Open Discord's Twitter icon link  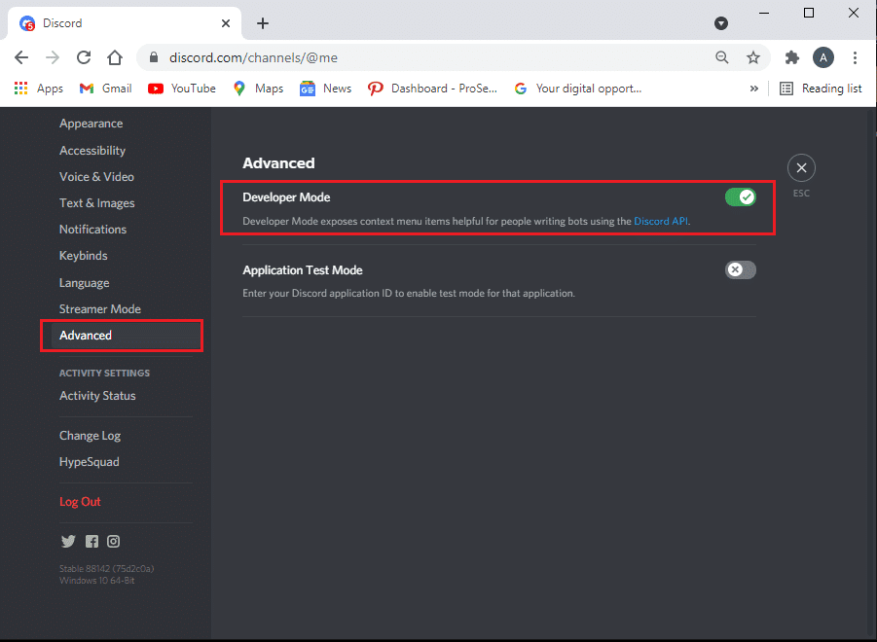[68, 541]
